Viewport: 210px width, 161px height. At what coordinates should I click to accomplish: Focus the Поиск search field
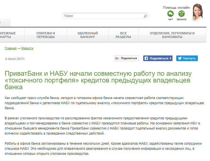pyautogui.click(x=105, y=16)
